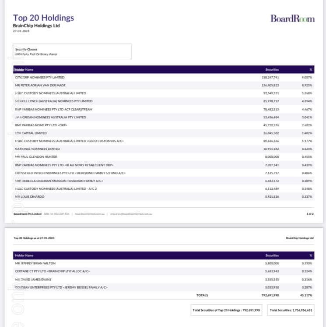Click the National Nominees Limited row
Image resolution: width=326 pixels, height=327 pixels.
(x=37, y=149)
